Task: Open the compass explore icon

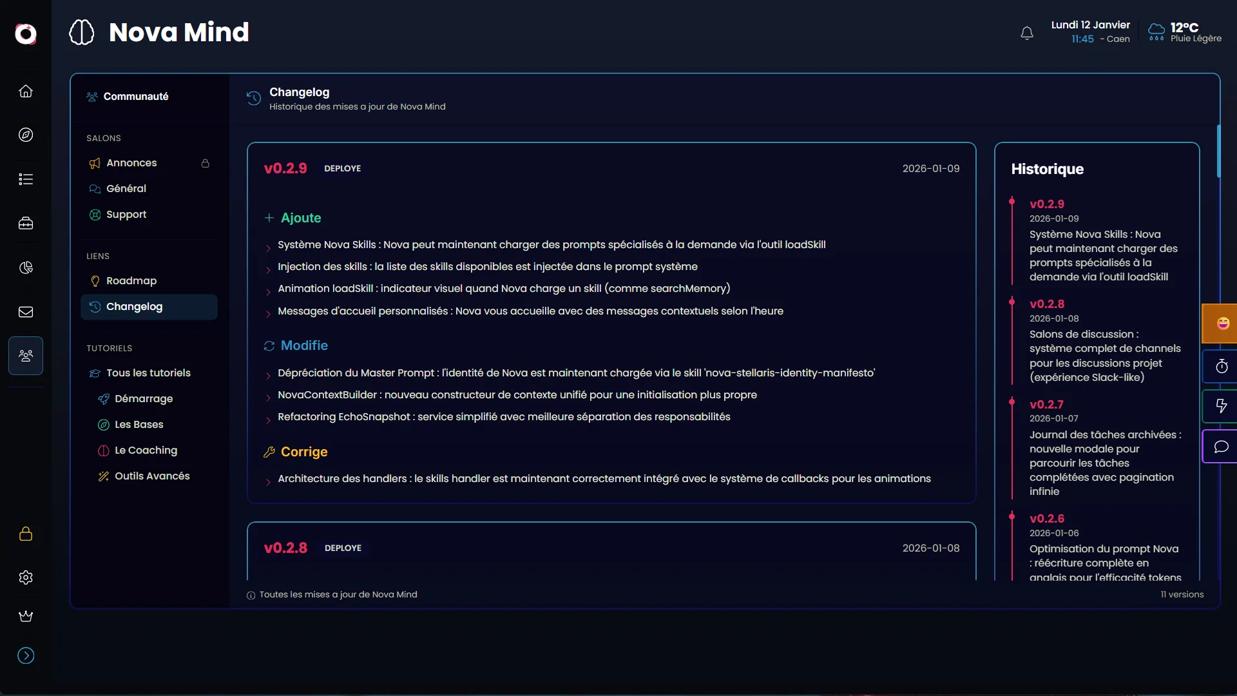Action: point(26,135)
